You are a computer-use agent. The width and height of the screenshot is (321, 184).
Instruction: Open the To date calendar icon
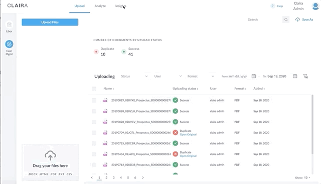point(295,76)
